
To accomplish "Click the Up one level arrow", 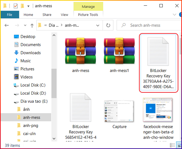I will pyautogui.click(x=32, y=25).
